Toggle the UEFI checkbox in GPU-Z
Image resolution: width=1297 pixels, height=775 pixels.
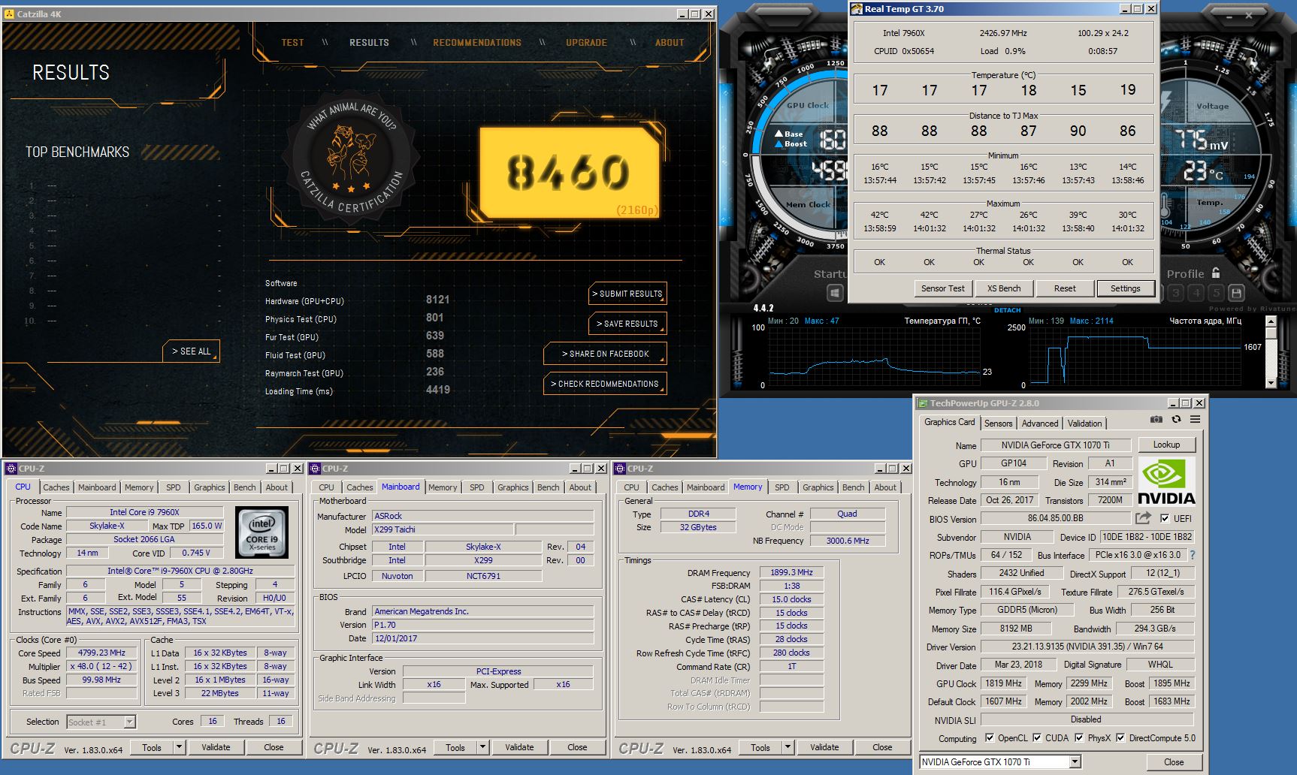coord(1165,518)
